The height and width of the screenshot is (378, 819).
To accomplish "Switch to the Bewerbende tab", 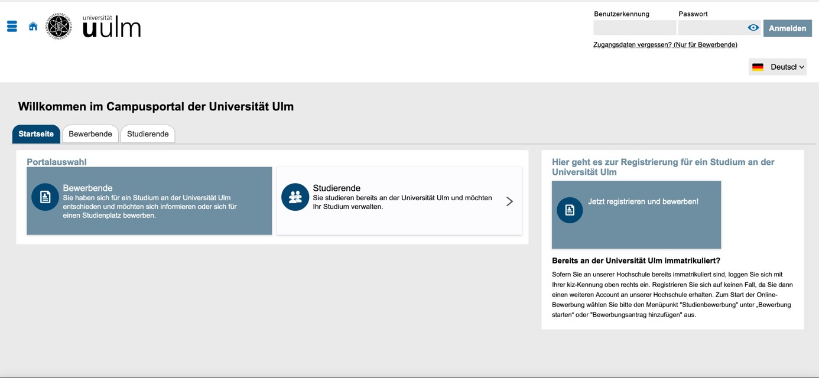I will tap(90, 134).
